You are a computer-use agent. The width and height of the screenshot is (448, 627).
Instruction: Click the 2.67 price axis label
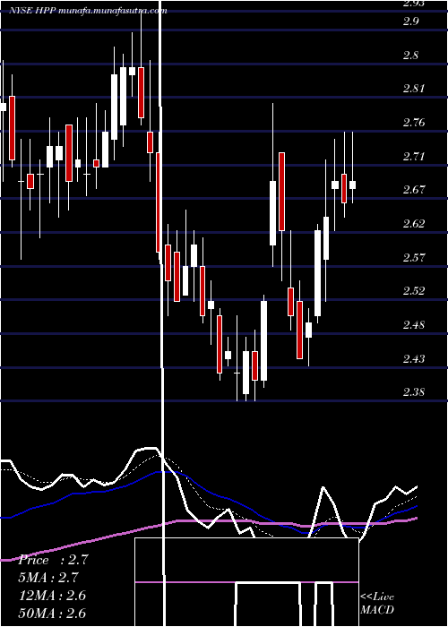pos(414,190)
